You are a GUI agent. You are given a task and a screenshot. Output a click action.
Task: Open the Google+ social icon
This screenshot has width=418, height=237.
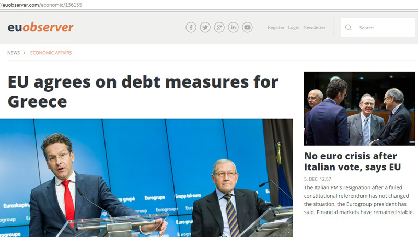click(x=219, y=27)
